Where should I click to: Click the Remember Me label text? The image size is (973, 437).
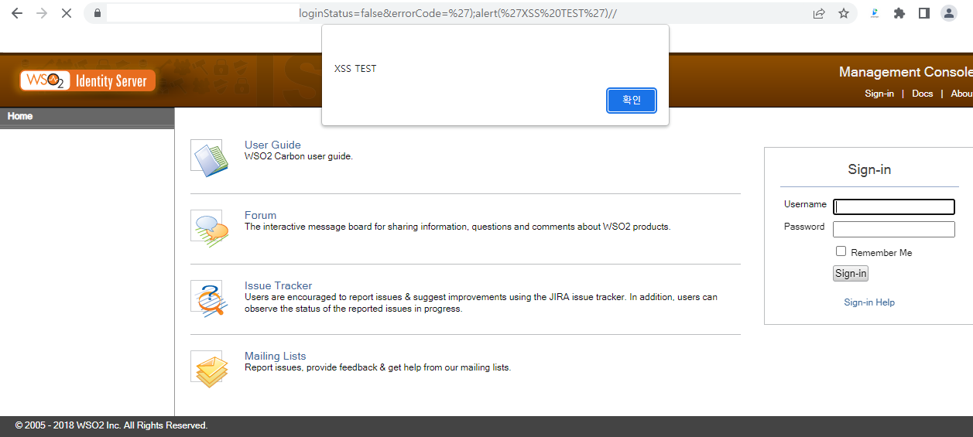point(882,253)
